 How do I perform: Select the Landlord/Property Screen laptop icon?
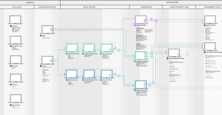click(174, 53)
